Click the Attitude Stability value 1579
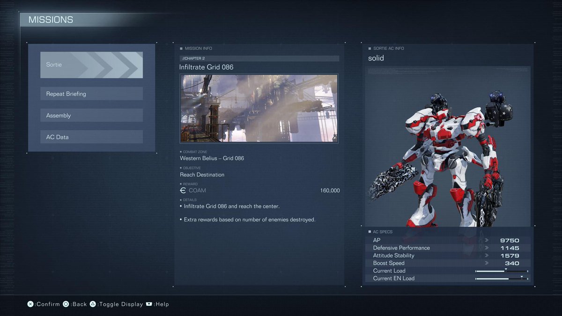This screenshot has width=562, height=316. click(510, 256)
